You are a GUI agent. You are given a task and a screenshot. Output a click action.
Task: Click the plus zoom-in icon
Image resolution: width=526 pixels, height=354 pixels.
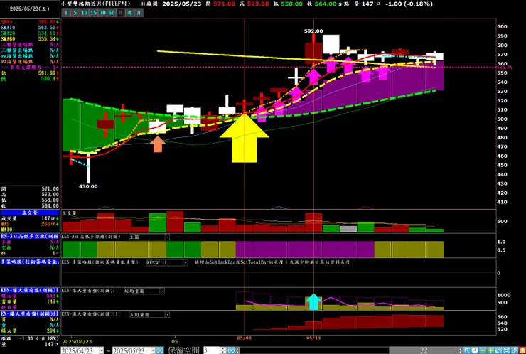[x=490, y=350]
